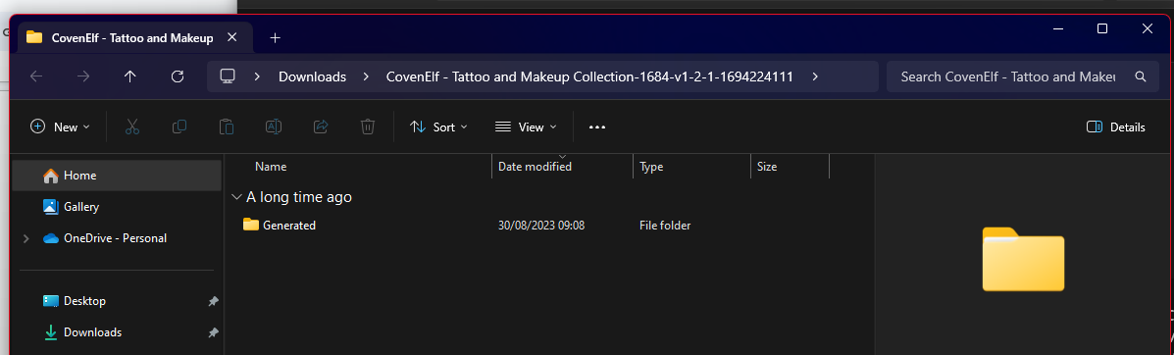Click the chevron after Downloads in address bar
The height and width of the screenshot is (355, 1174).
click(366, 76)
